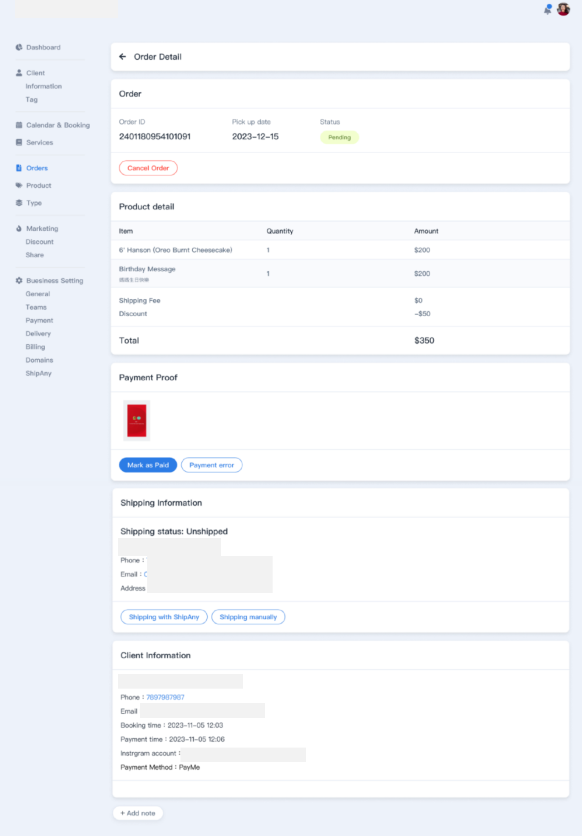Report a Payment error
582x836 pixels.
(x=211, y=465)
